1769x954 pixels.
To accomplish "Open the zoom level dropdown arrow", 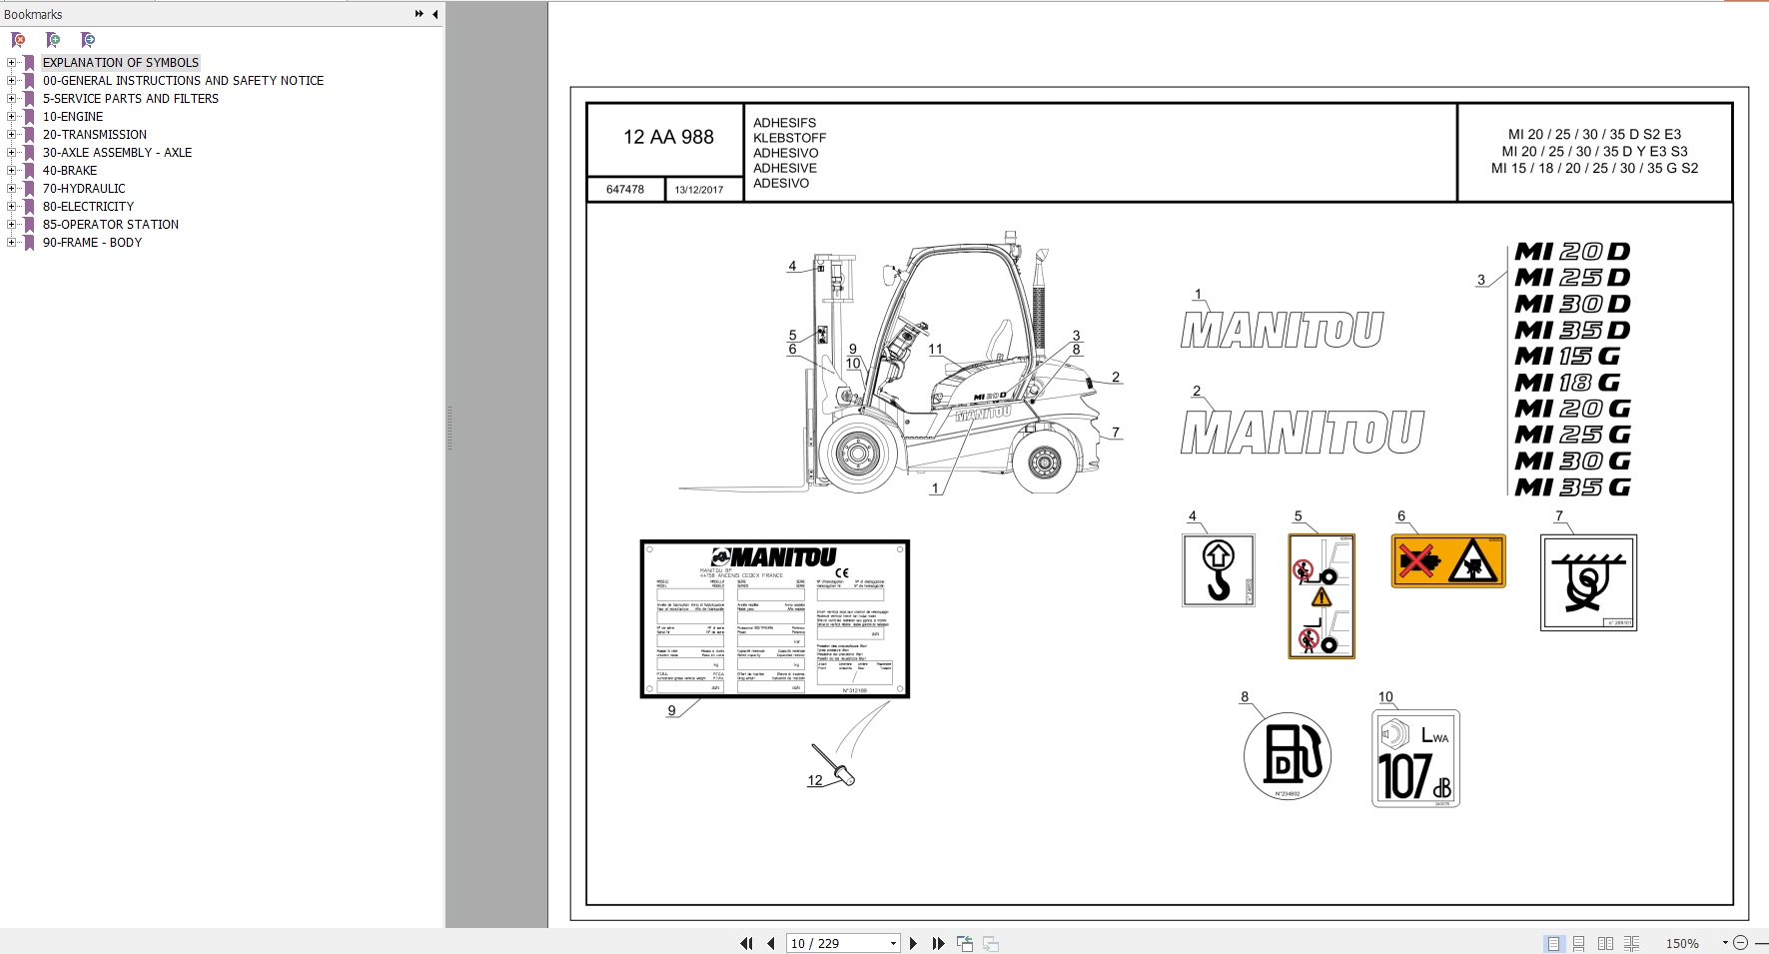I will pos(1725,943).
